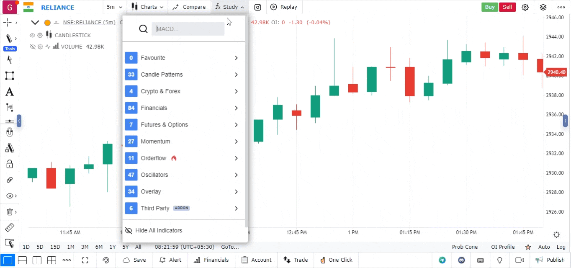Open the 5m timeframe dropdown

(x=114, y=7)
